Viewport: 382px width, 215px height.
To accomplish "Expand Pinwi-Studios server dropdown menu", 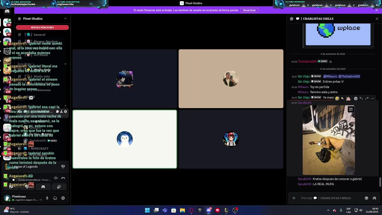I will click(x=65, y=19).
